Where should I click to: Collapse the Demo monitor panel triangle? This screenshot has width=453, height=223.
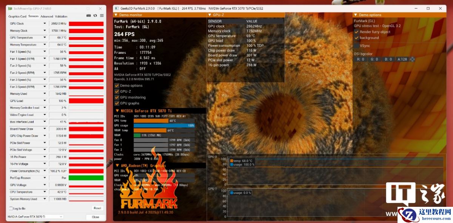point(116,15)
